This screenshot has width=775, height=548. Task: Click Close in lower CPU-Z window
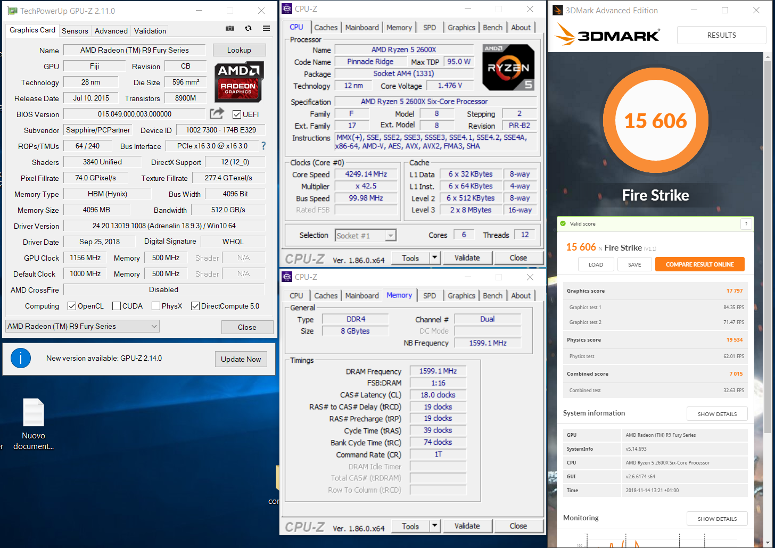coord(518,526)
